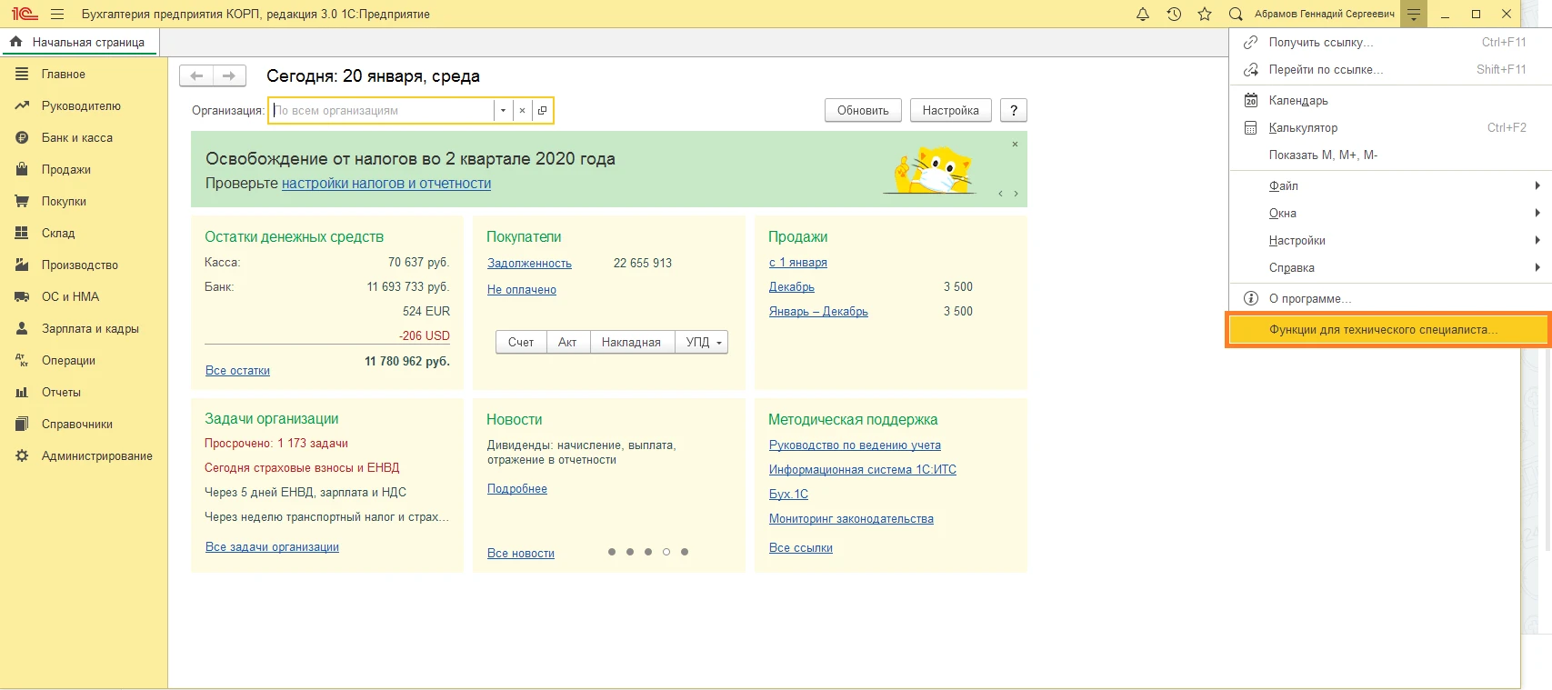Close the tax exemption banner
This screenshot has width=1552, height=690.
coord(1015,145)
